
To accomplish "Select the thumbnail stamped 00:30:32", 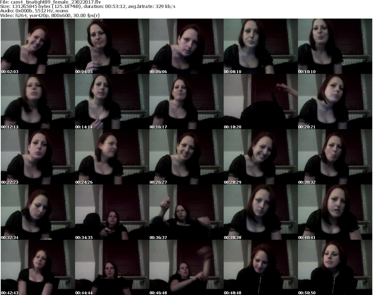I will tap(335, 157).
